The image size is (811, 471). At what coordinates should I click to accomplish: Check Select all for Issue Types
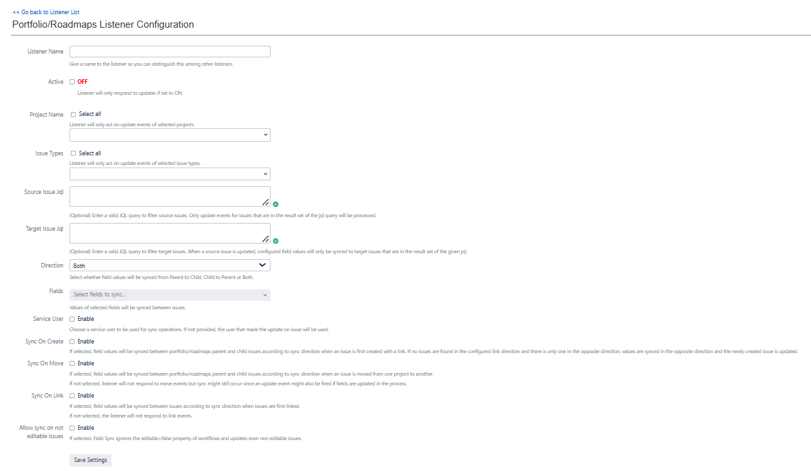pyautogui.click(x=73, y=153)
